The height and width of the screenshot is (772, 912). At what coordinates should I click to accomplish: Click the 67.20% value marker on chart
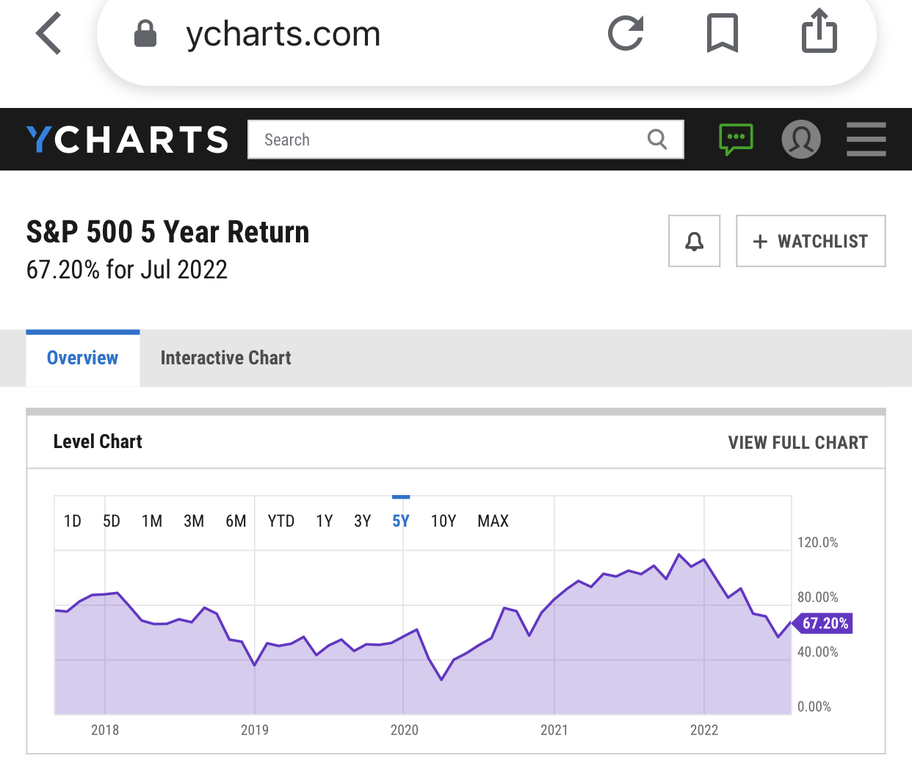click(824, 624)
